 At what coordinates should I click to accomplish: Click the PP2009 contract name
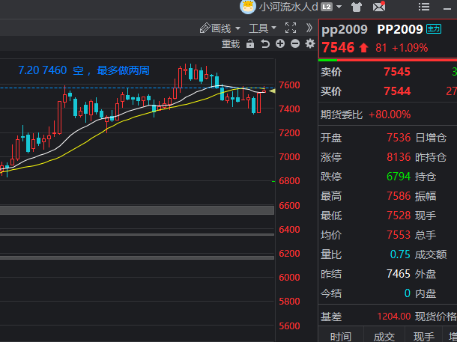(399, 29)
